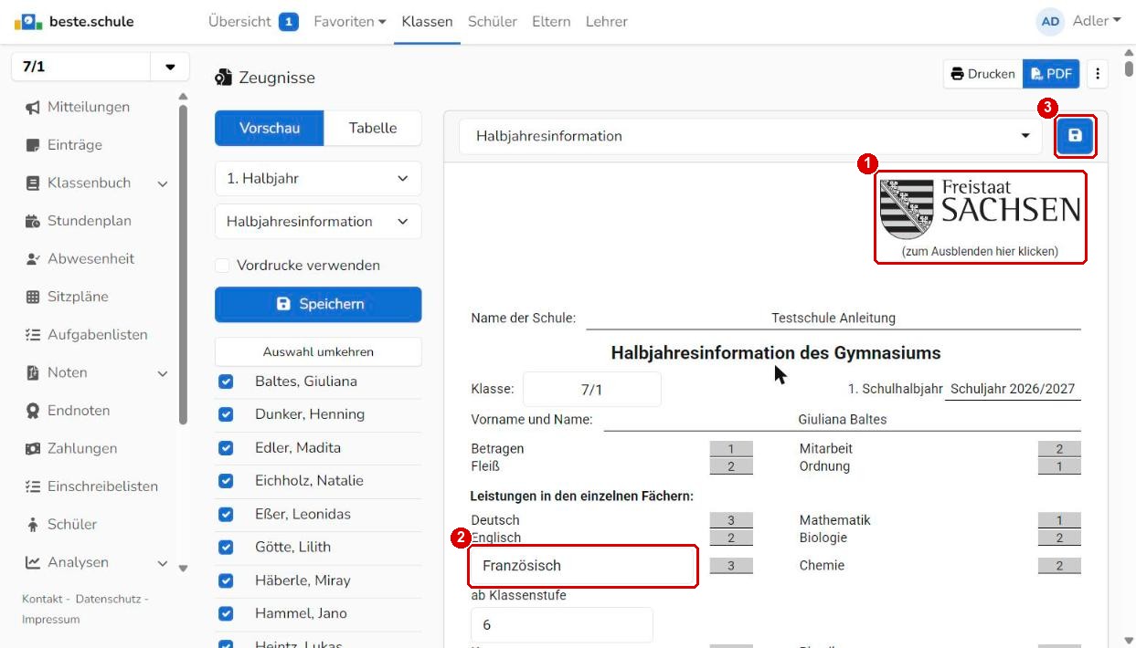Open the class 7/1 selector dropdown
Image resolution: width=1136 pixels, height=648 pixels.
[170, 68]
